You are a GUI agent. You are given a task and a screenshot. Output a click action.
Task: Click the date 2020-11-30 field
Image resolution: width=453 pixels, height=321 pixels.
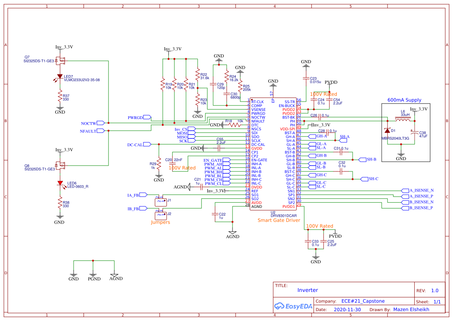[347, 309]
